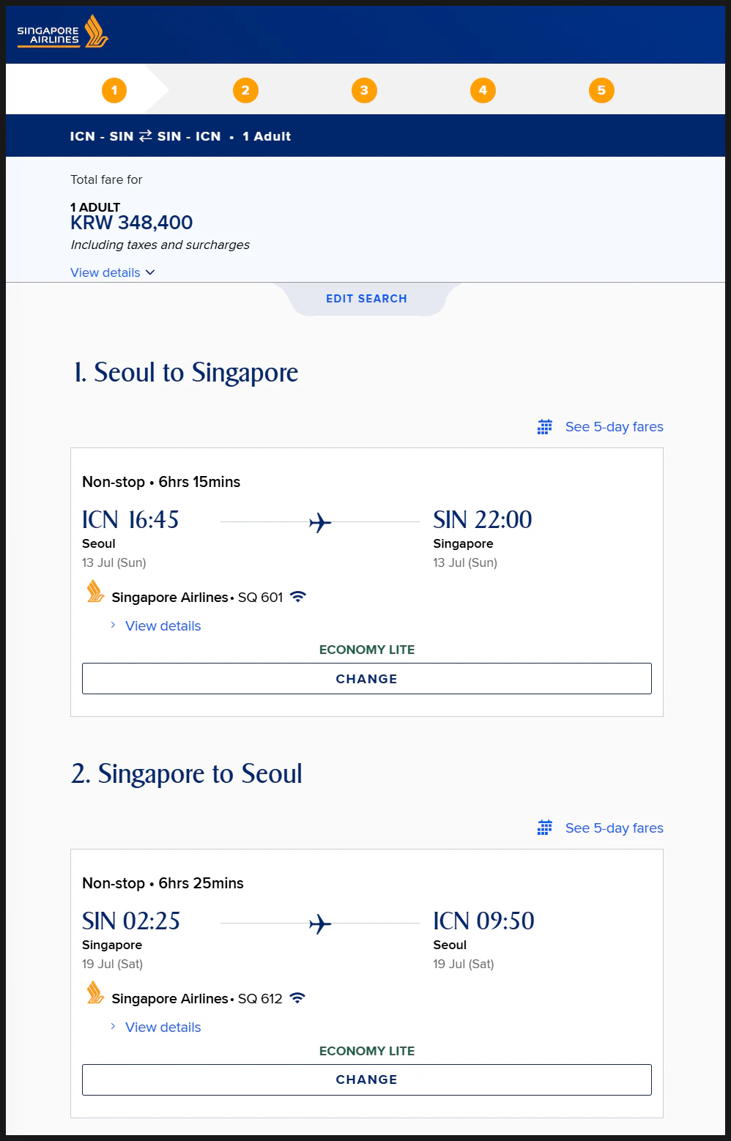The width and height of the screenshot is (731, 1141).
Task: Click the airplane icon on SIN to ICN route
Action: [x=320, y=924]
